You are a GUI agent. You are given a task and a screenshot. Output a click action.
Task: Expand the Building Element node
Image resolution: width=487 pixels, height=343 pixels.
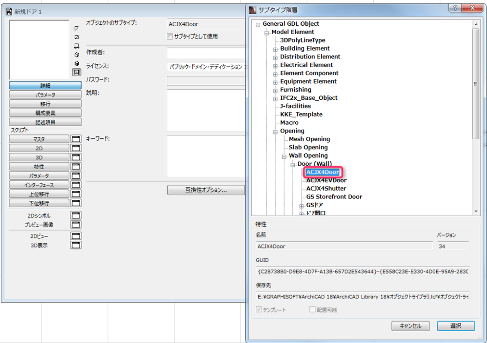point(275,49)
